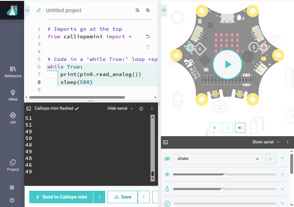The height and width of the screenshot is (207, 294).
Task: Click line 'print(pin0.read_analog())'
Action: tap(101, 75)
